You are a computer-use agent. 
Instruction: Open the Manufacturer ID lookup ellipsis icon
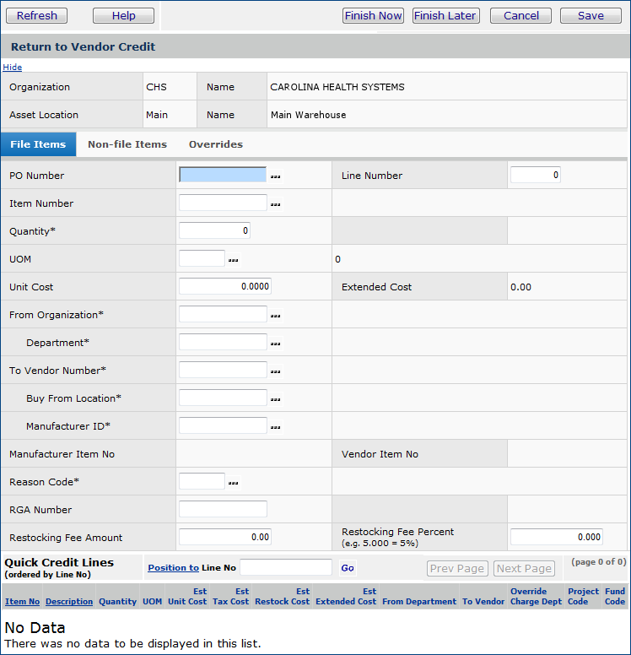tap(275, 427)
